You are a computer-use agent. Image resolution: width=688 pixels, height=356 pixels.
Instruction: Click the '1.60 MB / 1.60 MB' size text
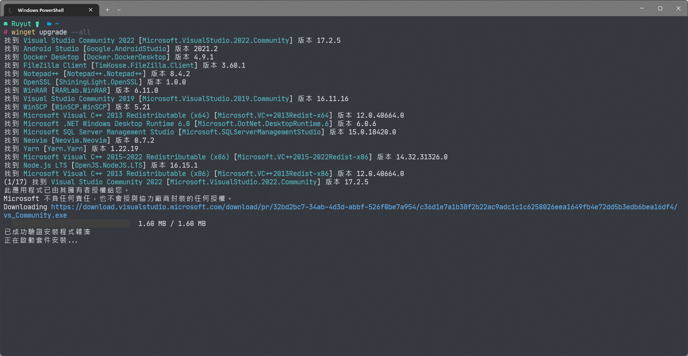(172, 224)
